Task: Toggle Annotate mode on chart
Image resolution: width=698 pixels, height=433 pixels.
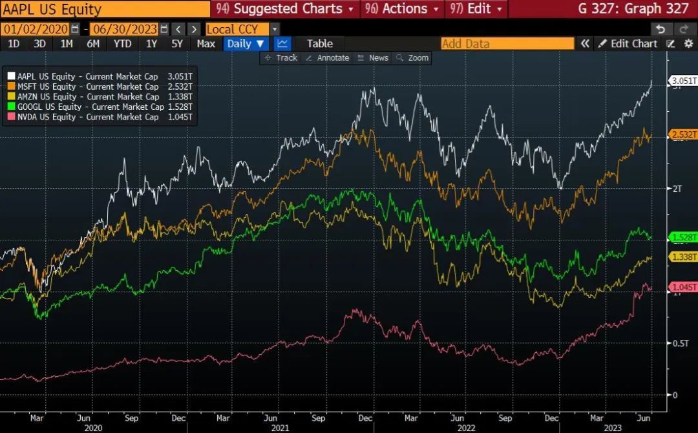Action: point(327,58)
